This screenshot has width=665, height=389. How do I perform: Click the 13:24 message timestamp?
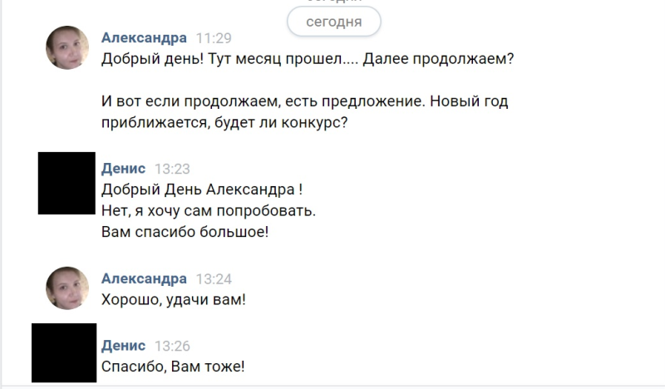click(x=214, y=279)
